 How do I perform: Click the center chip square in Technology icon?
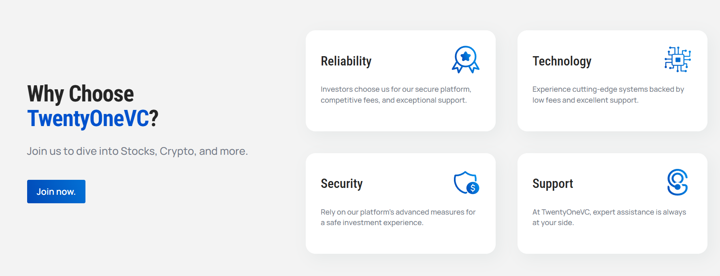678,60
